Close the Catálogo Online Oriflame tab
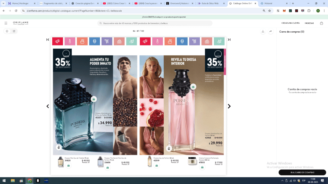Viewport: 328px width, 184px height. [x=255, y=3]
